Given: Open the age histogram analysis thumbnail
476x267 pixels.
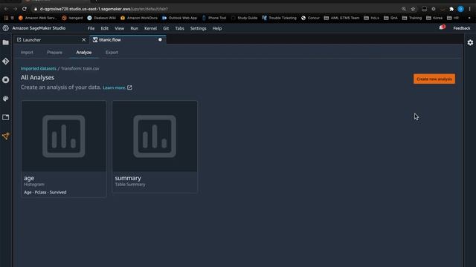Looking at the screenshot, I should pos(64,136).
